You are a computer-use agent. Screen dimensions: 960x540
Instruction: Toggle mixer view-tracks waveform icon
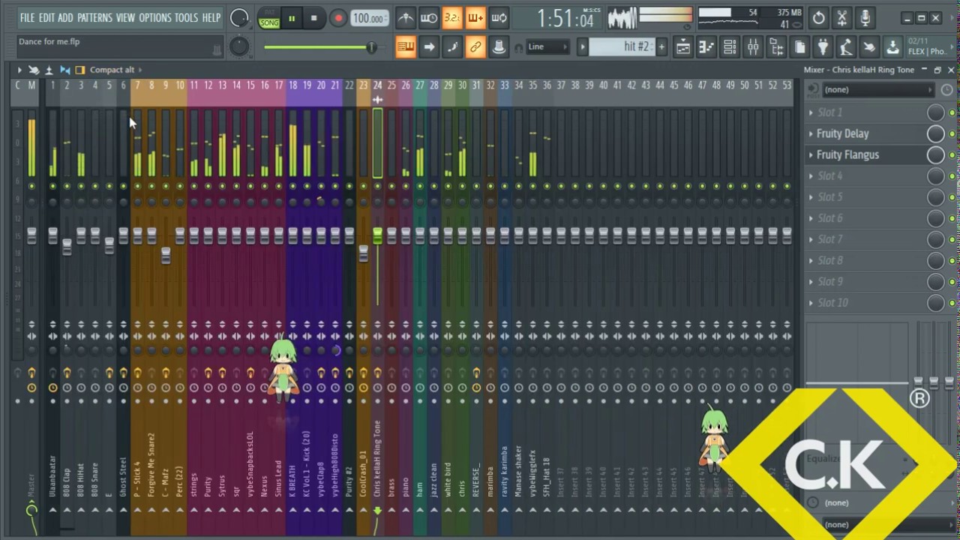(64, 70)
